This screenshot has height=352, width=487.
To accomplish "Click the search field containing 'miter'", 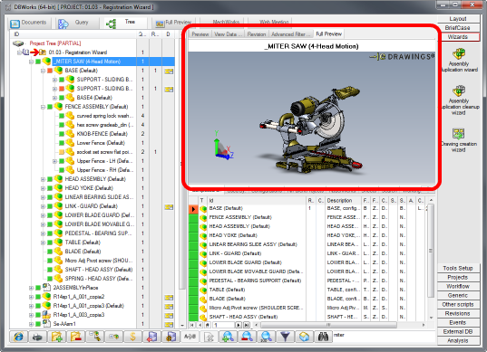I will click(384, 336).
